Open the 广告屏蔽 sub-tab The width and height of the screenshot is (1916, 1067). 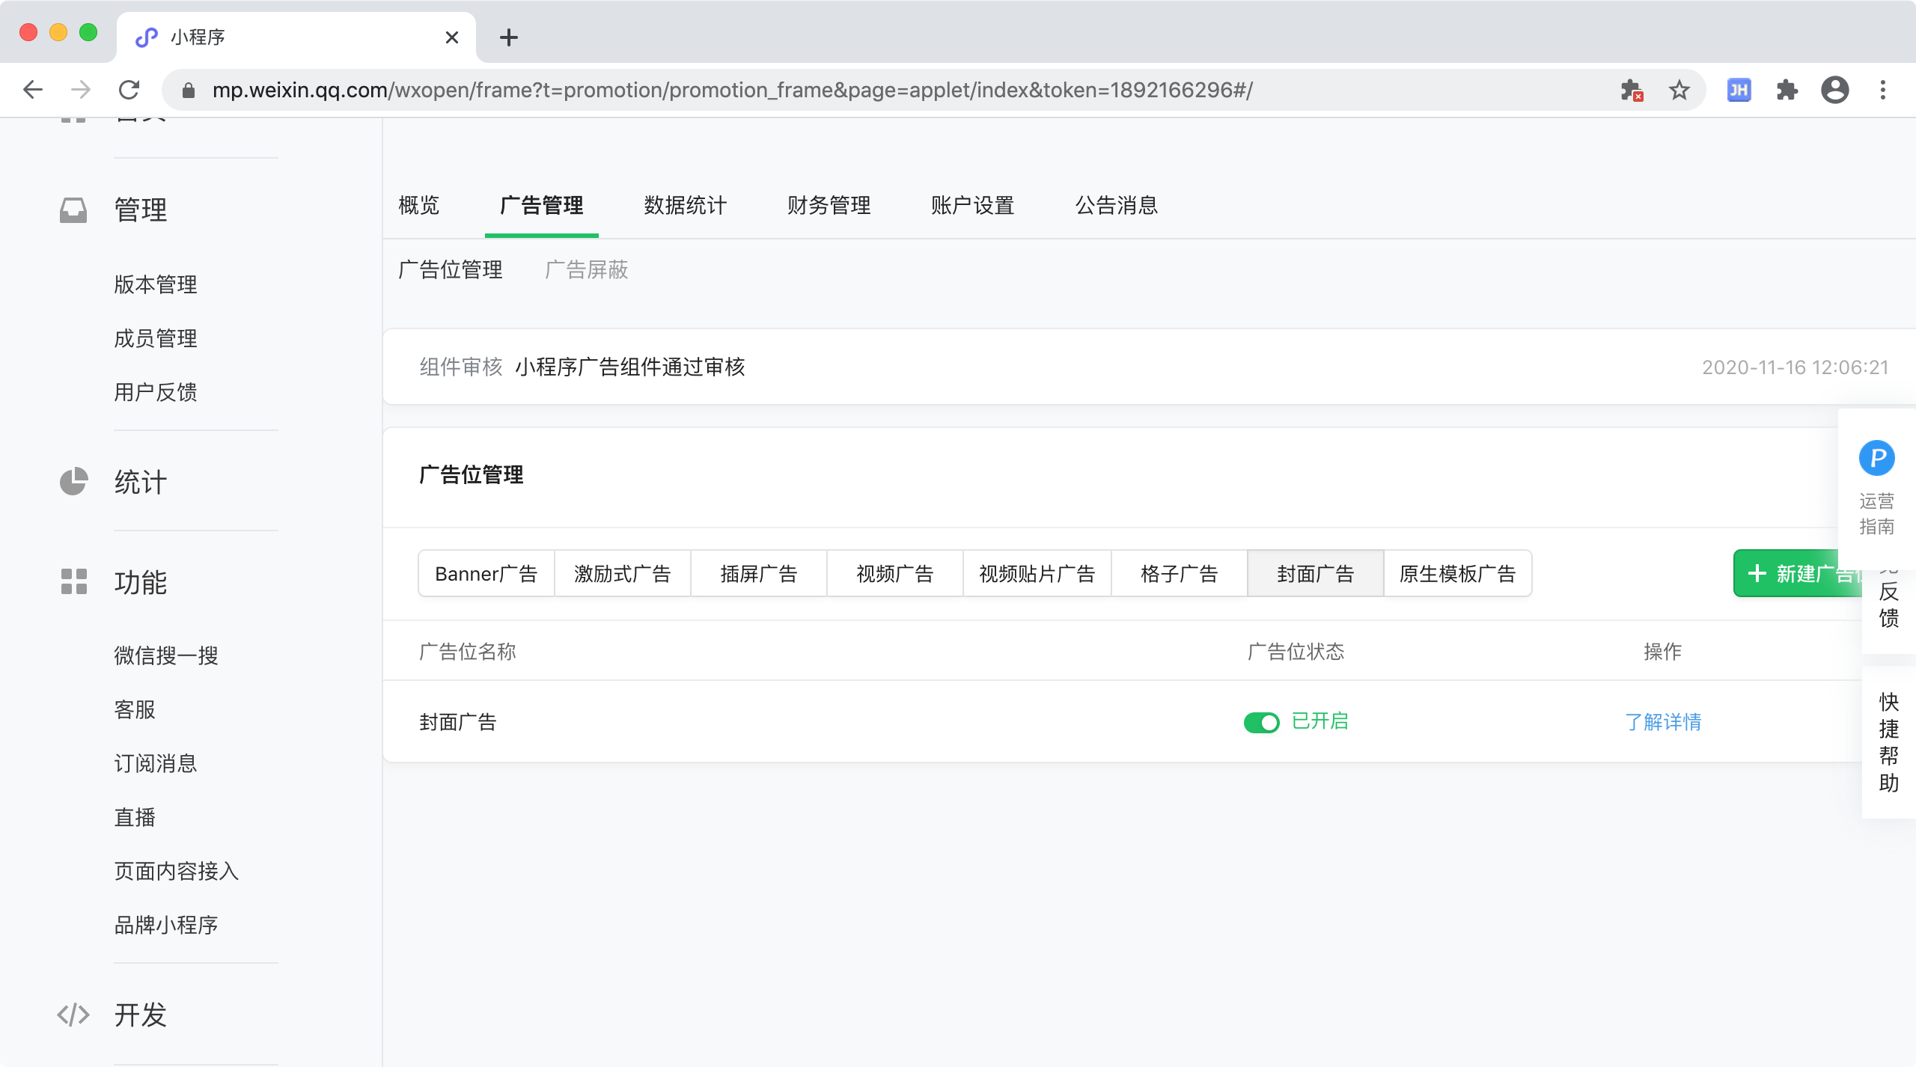(x=586, y=270)
